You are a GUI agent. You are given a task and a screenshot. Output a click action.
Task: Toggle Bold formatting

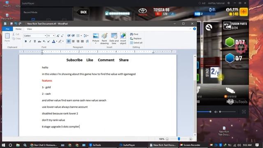click(25, 41)
